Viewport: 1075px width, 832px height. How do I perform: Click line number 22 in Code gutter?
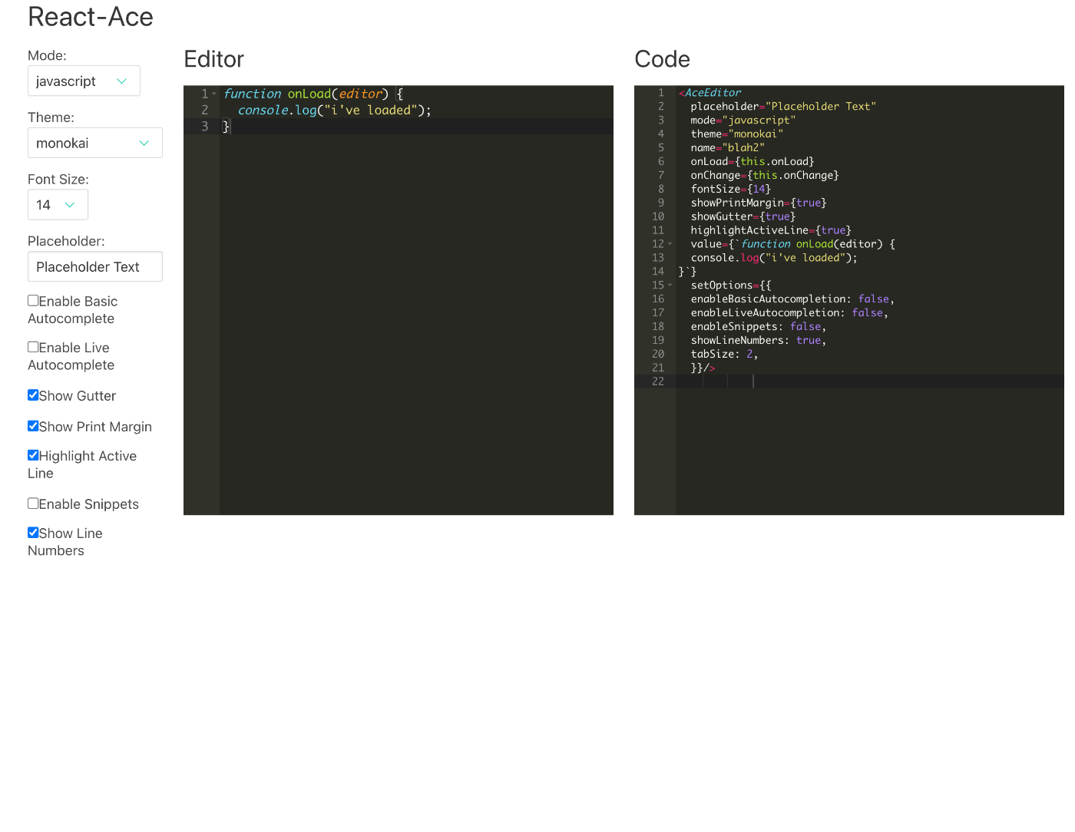coord(658,381)
